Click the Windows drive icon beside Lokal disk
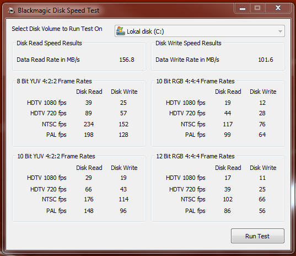Image resolution: width=296 pixels, height=256 pixels. (120, 31)
